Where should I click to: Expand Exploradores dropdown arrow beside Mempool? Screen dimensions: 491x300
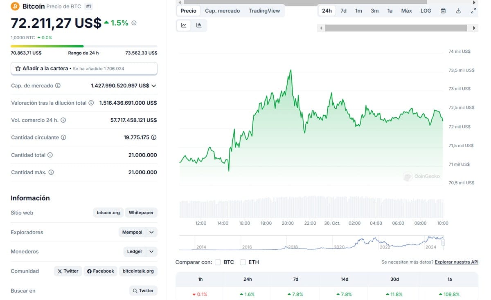click(x=151, y=232)
